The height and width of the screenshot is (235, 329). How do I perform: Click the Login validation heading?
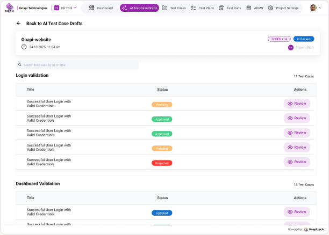32,76
